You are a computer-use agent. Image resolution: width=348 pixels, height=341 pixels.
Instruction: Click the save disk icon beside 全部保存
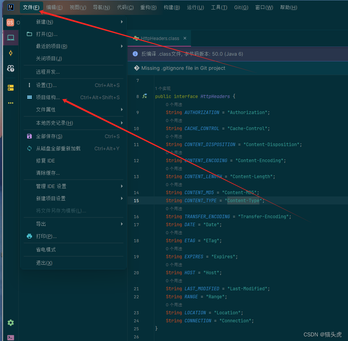[x=29, y=136]
